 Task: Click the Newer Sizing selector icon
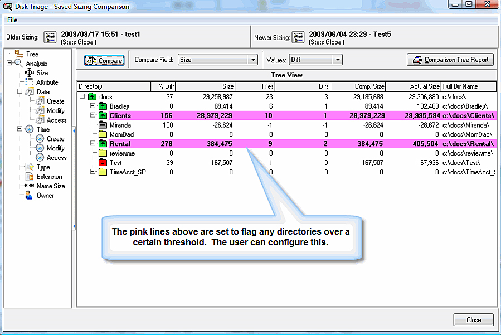click(x=298, y=37)
